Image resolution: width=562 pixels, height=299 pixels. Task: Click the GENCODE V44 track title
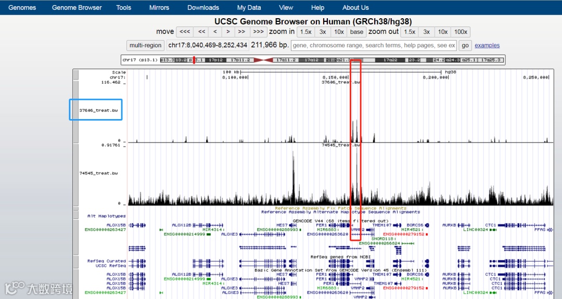click(340, 221)
